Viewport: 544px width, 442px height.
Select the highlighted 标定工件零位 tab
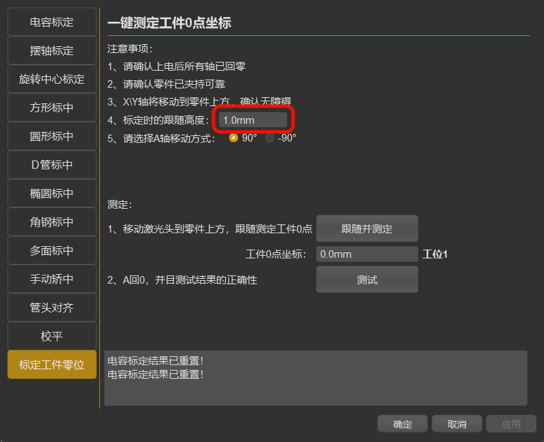pos(52,364)
